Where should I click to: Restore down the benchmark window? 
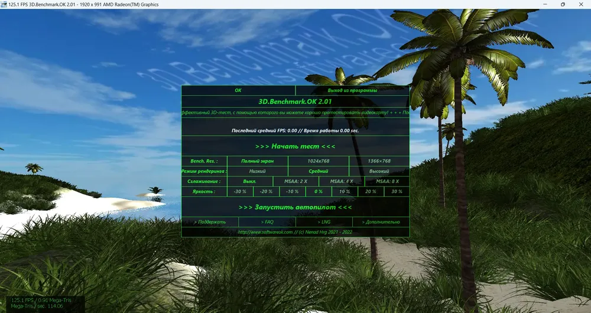click(x=563, y=5)
